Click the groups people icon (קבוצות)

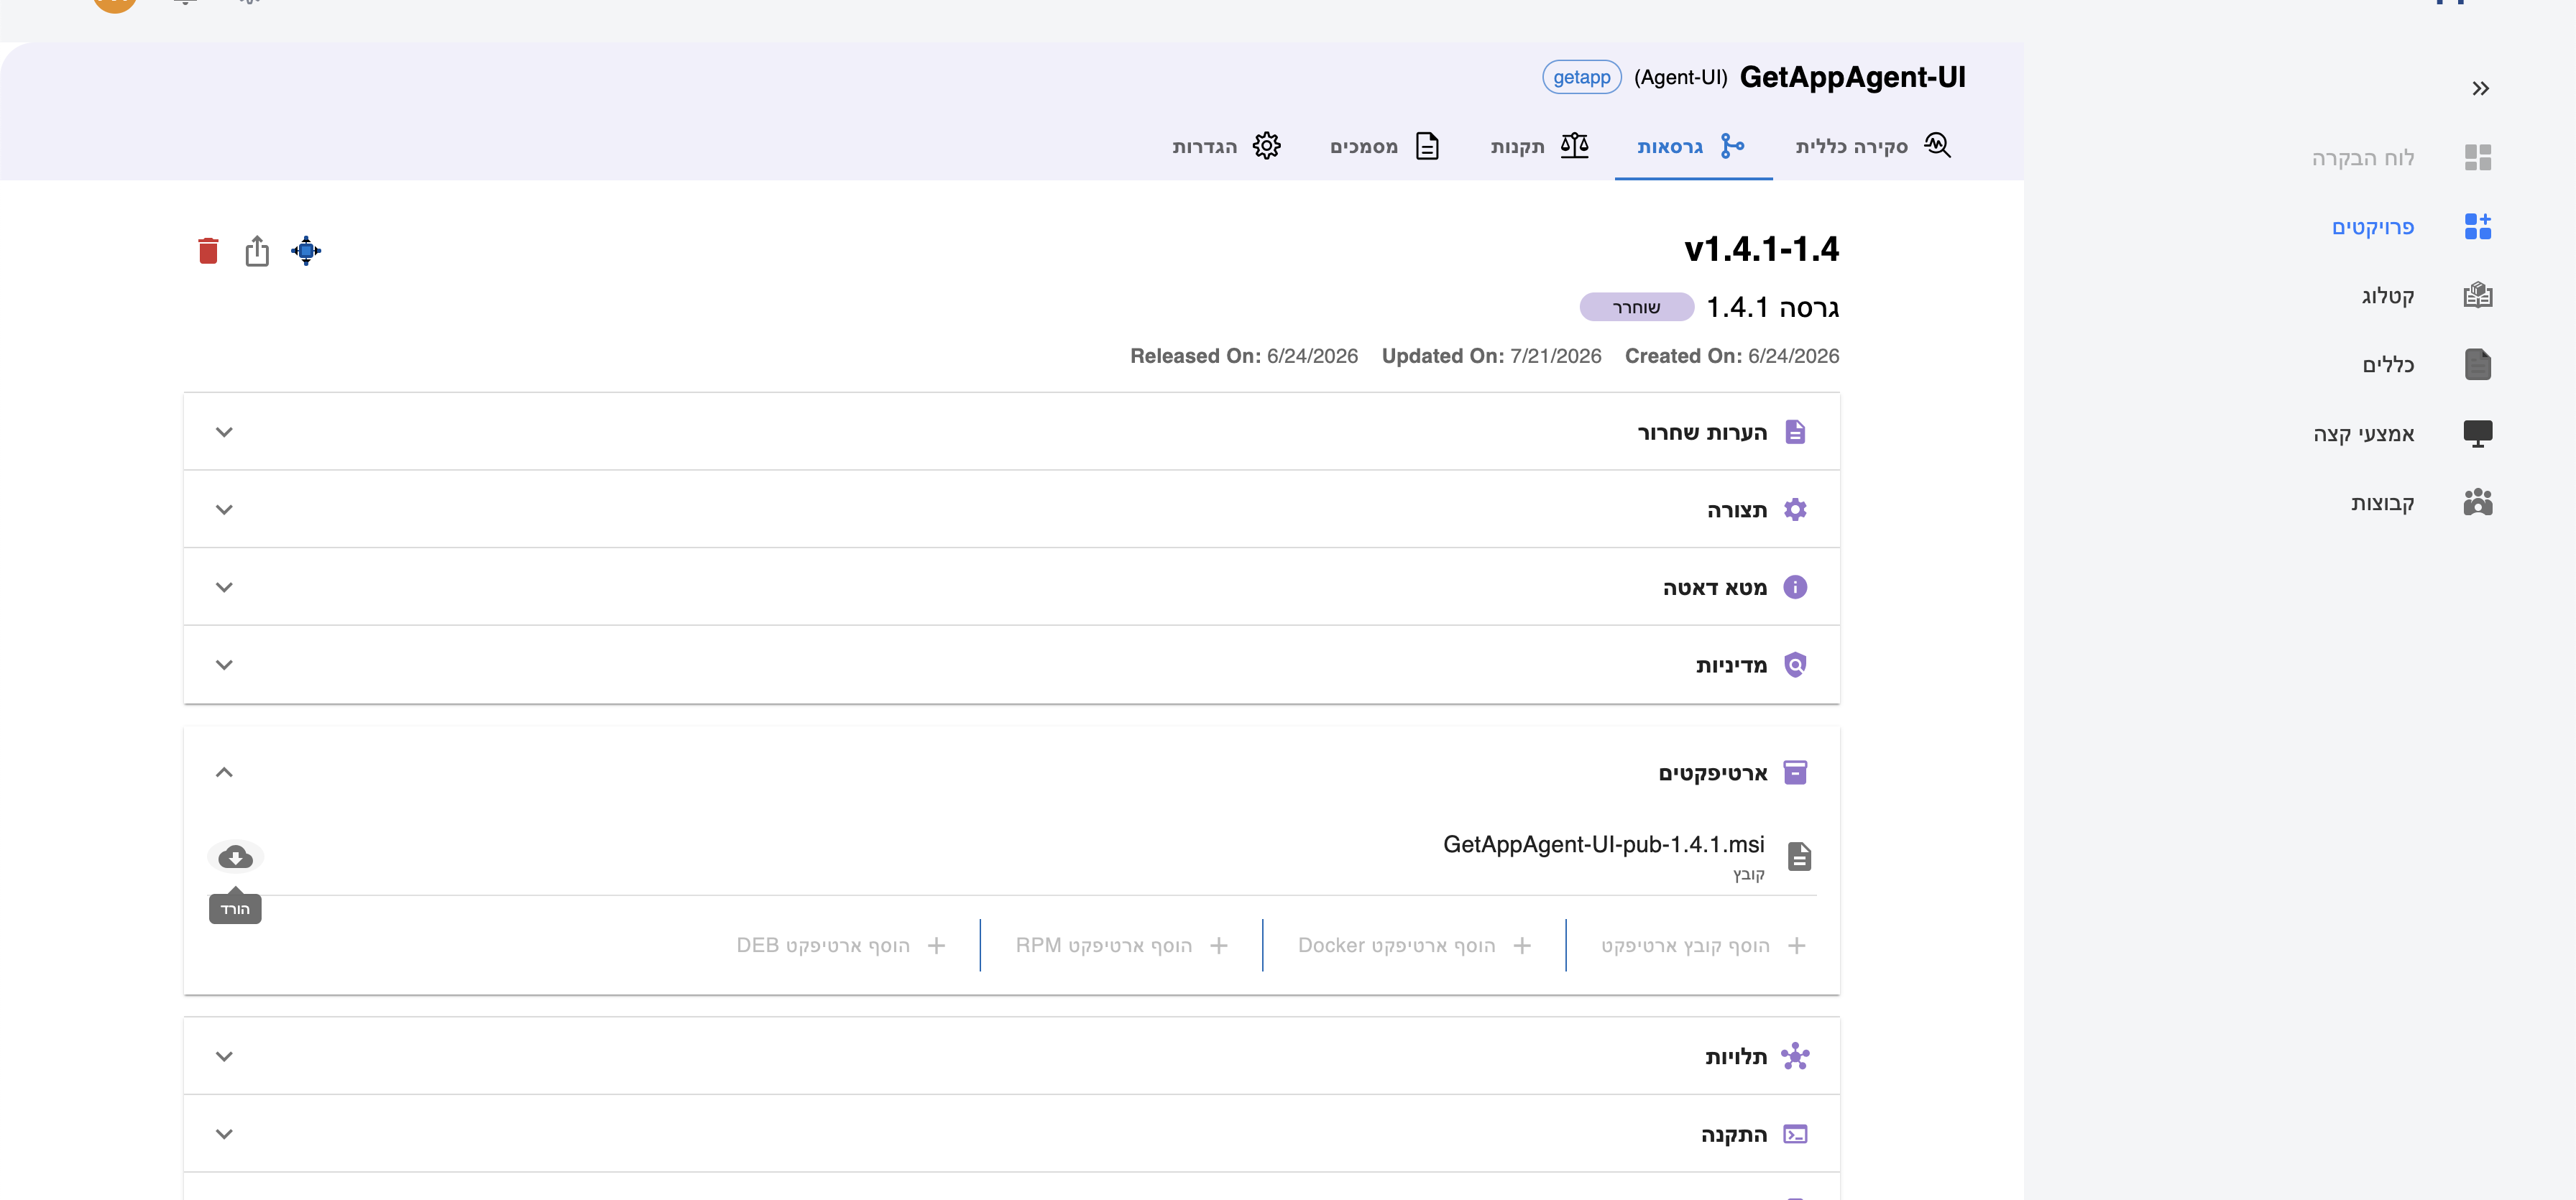[2478, 502]
